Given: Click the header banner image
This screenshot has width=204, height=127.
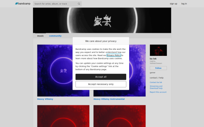Looking at the screenshot, I should pyautogui.click(x=102, y=20).
